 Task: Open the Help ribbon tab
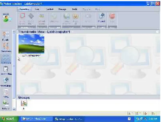98,9
